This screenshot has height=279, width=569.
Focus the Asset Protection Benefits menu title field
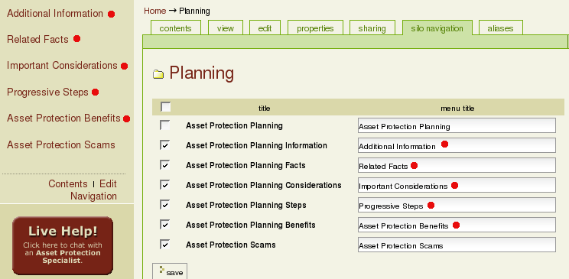click(457, 225)
